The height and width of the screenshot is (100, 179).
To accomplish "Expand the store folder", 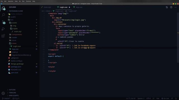I will tap(14, 40).
